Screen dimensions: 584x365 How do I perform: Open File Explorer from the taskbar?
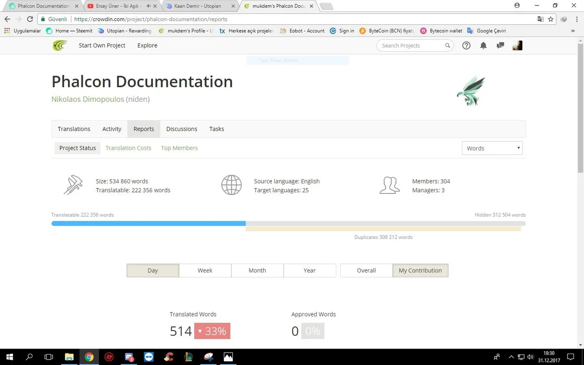(x=69, y=357)
